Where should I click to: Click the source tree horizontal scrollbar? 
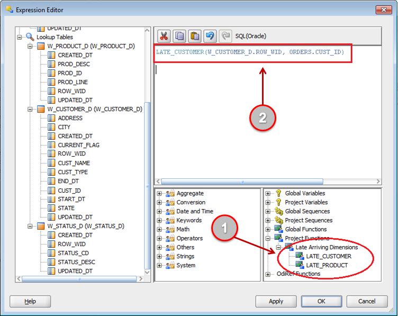79,279
